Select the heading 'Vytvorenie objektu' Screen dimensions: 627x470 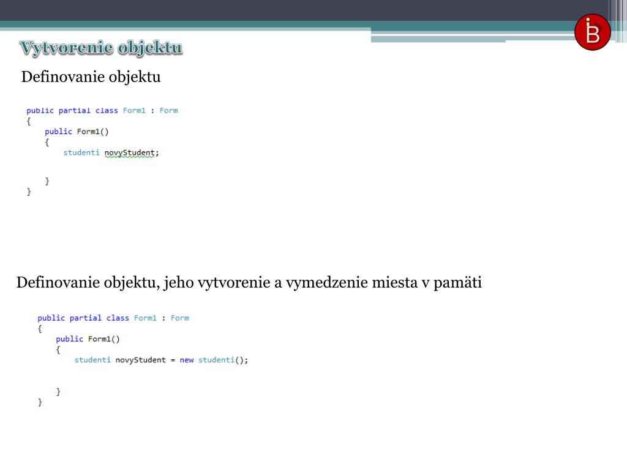pos(101,48)
